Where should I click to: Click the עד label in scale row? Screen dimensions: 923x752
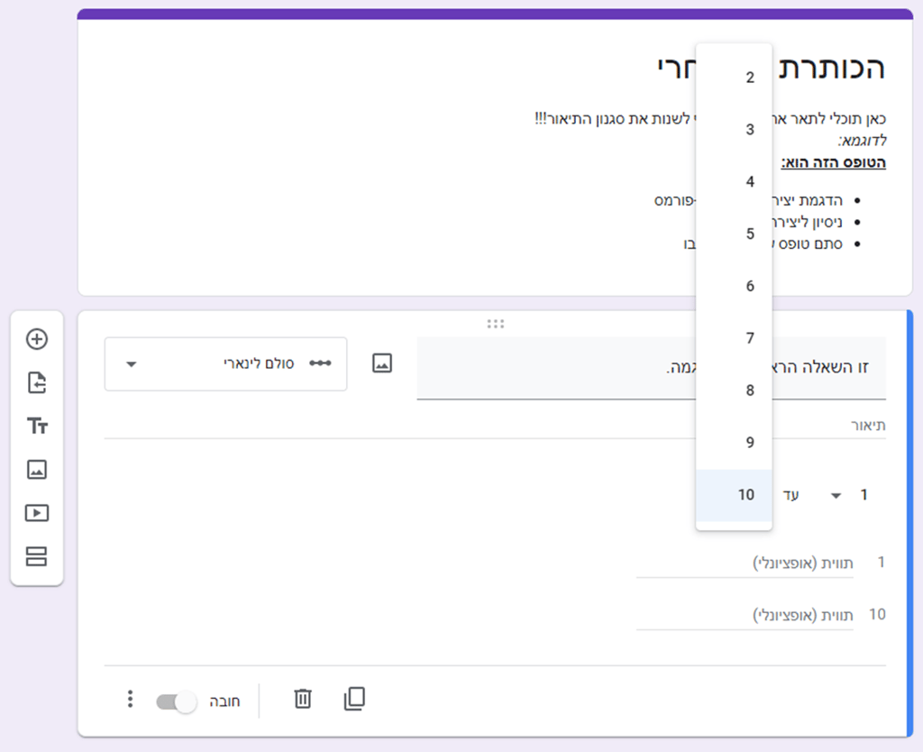pyautogui.click(x=790, y=495)
